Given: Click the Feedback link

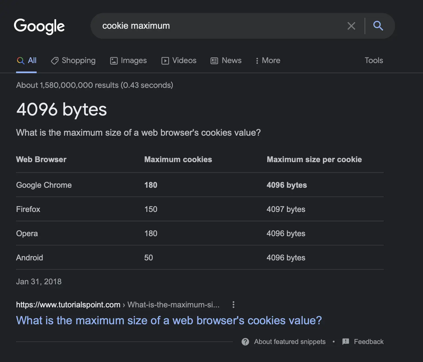Looking at the screenshot, I should (x=369, y=342).
